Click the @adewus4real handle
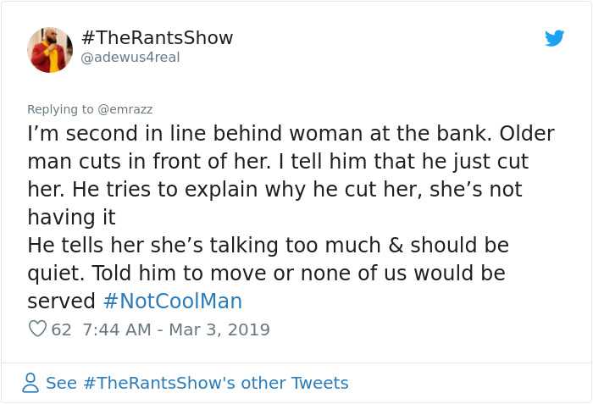 [x=130, y=58]
